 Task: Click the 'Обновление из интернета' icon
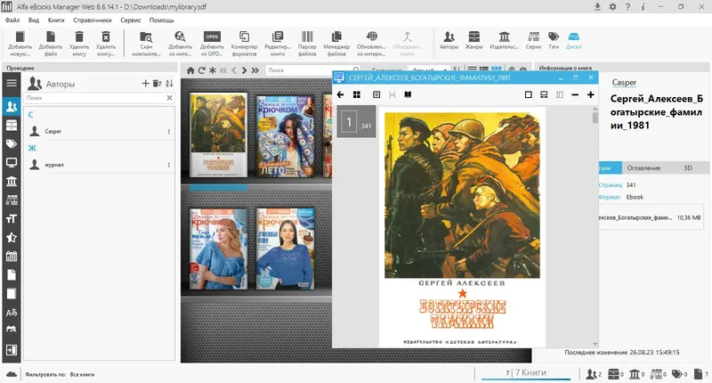(371, 37)
